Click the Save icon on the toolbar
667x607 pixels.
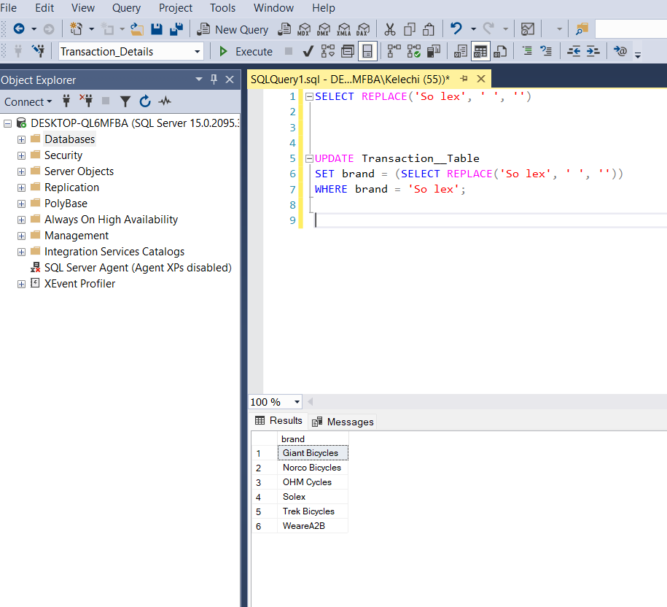[156, 29]
